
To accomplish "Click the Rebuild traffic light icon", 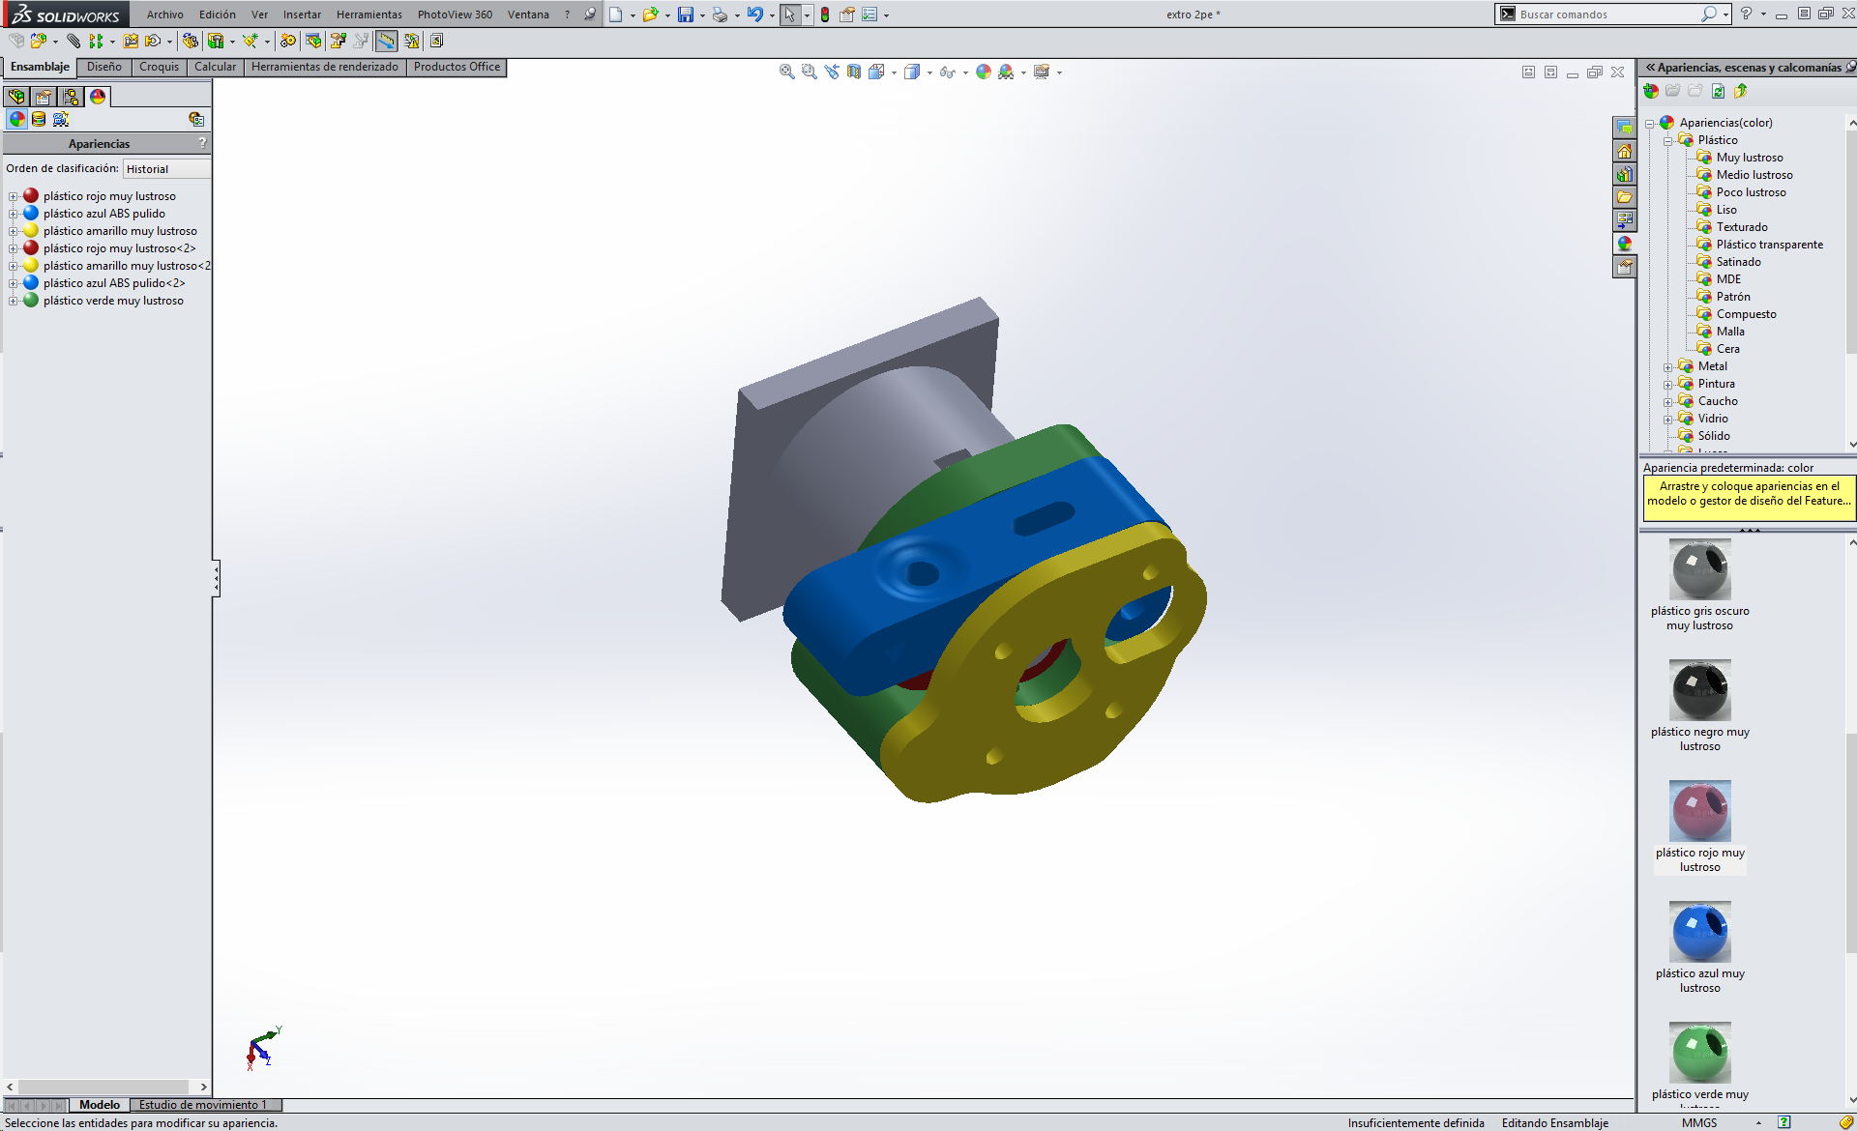I will pyautogui.click(x=825, y=14).
